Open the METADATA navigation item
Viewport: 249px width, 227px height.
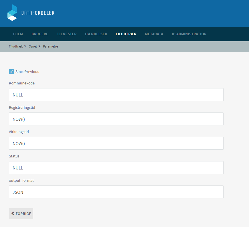(154, 34)
